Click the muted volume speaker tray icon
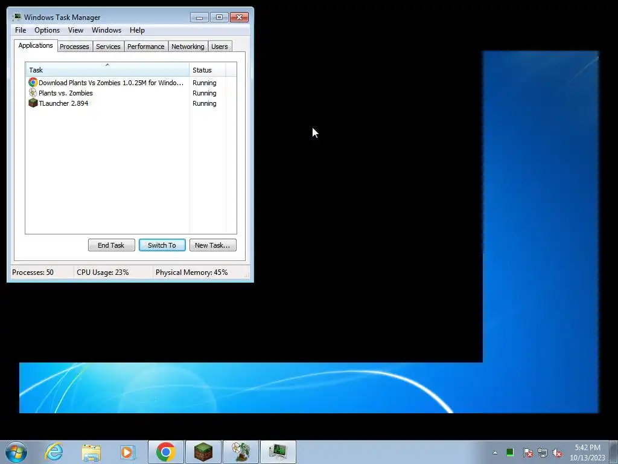This screenshot has height=464, width=618. pos(557,453)
